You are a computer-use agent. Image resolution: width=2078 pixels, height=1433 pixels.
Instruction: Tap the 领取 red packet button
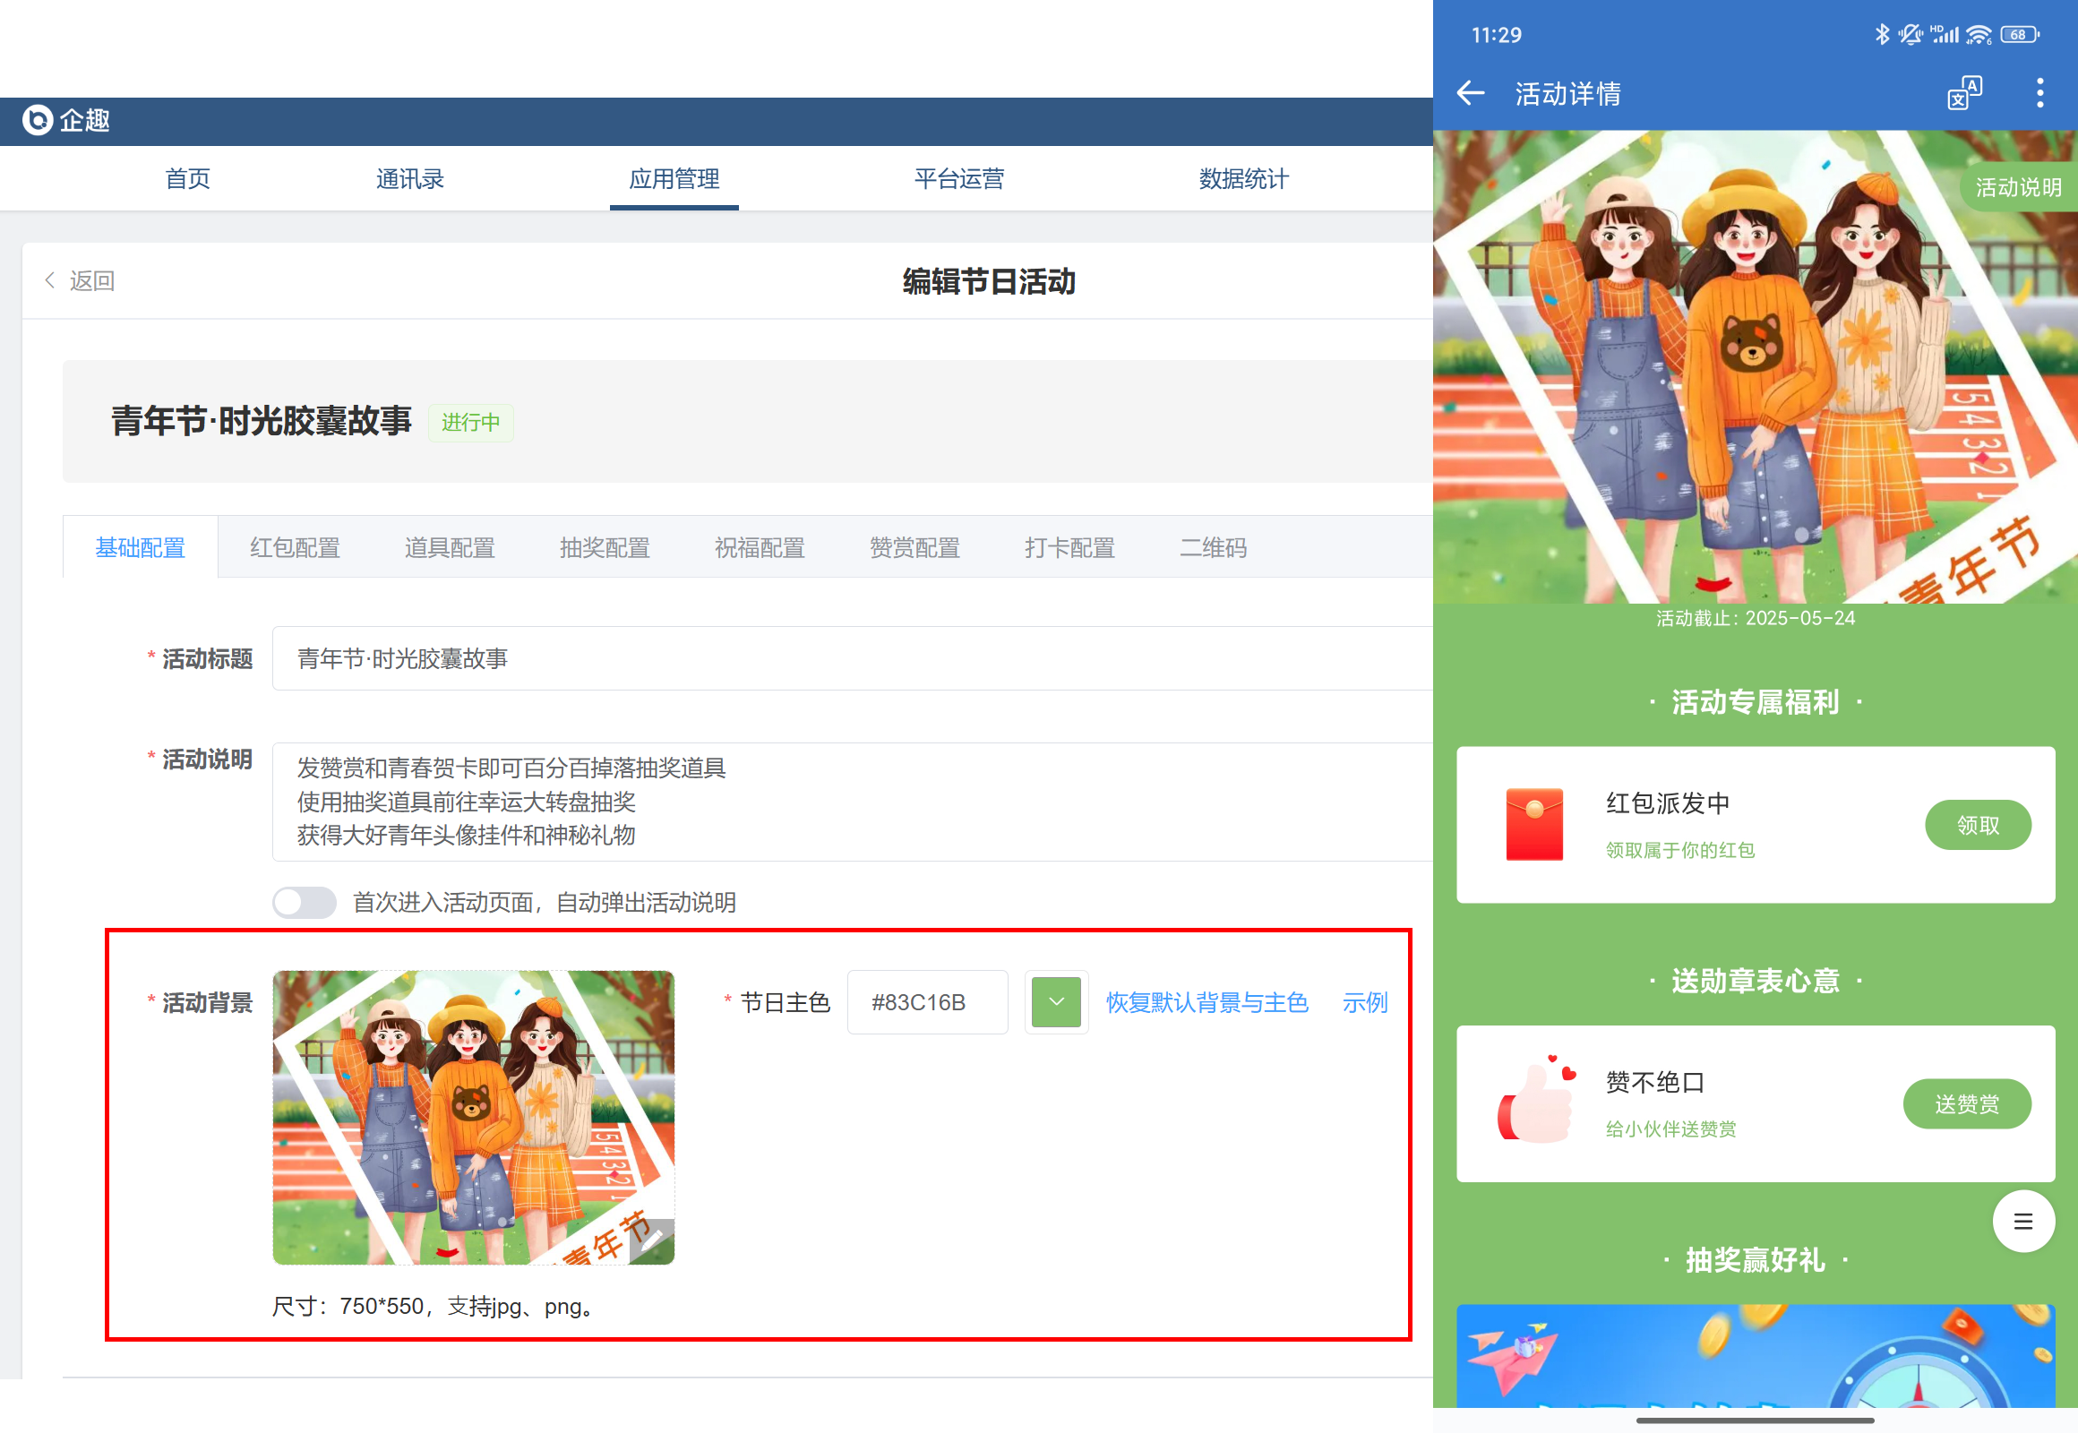point(1978,824)
